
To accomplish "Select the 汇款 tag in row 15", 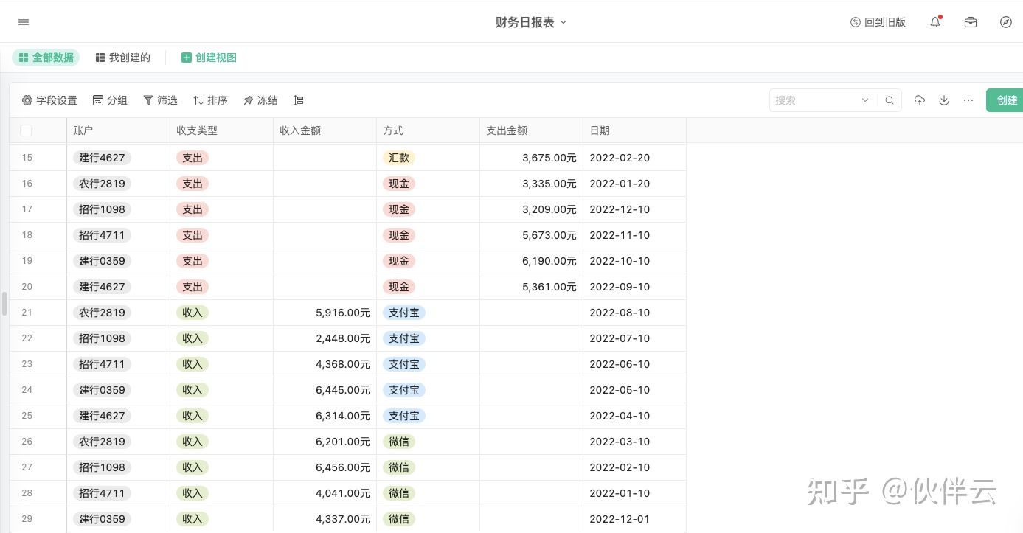I will [399, 158].
